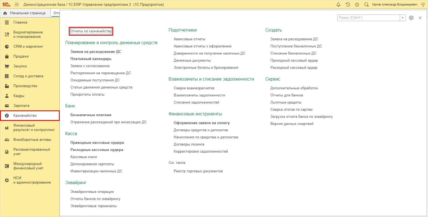The image size is (428, 217).
Task: Open Сверка итогов по картам
Action: 291,110
